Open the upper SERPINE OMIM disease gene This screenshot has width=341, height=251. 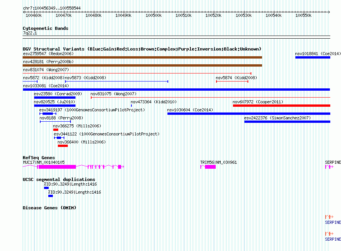[329, 217]
